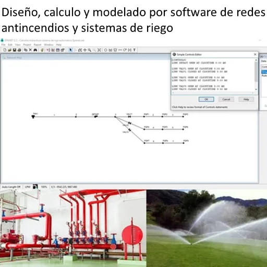Viewport: 267px width, 267px height.
Task: Pick the Add Pump tool
Action: [125, 50]
